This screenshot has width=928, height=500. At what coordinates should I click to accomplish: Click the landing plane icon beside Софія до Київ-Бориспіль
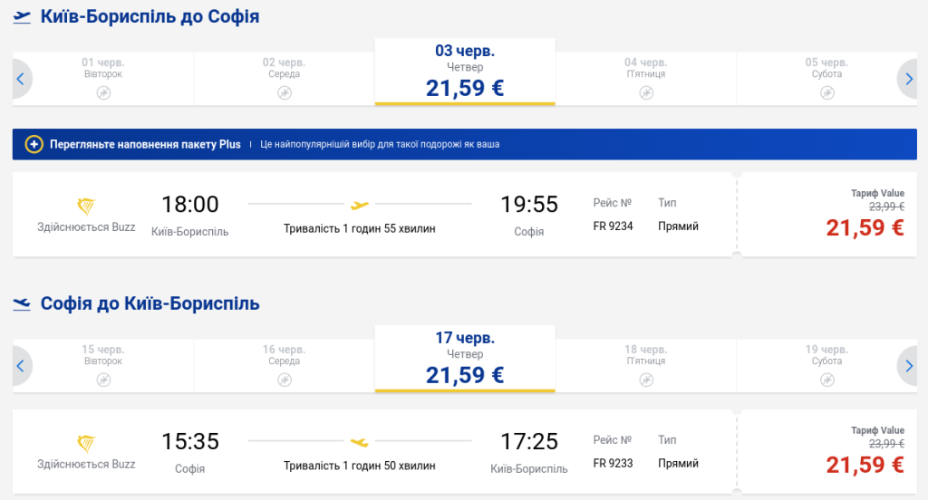[22, 304]
